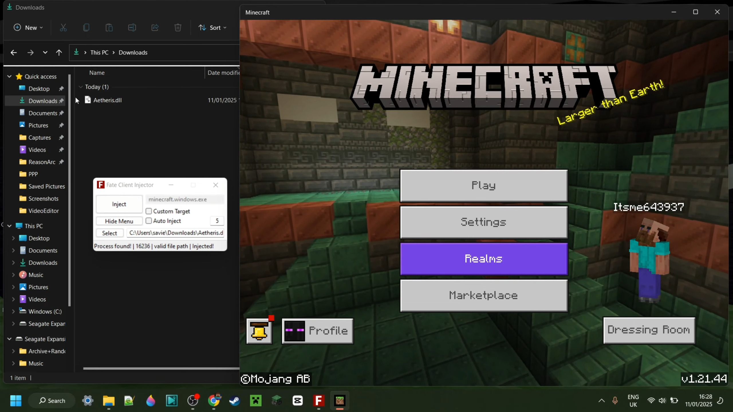733x412 pixels.
Task: Click the Wi-Fi icon in system tray
Action: (x=651, y=401)
